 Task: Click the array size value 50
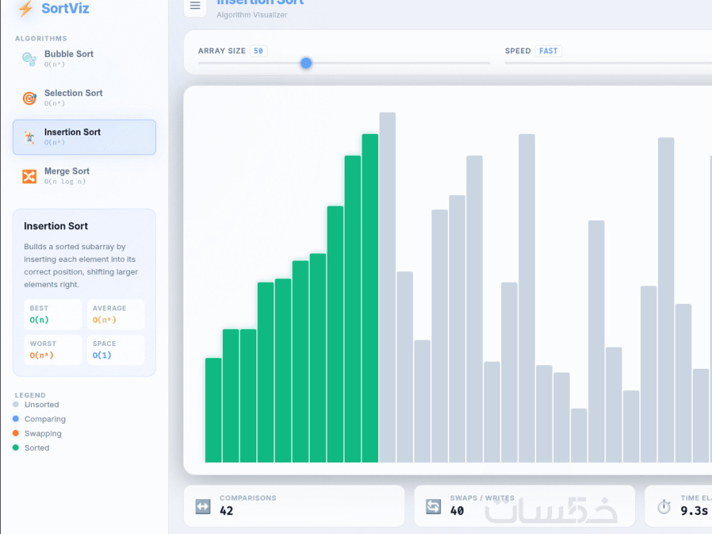tap(258, 51)
